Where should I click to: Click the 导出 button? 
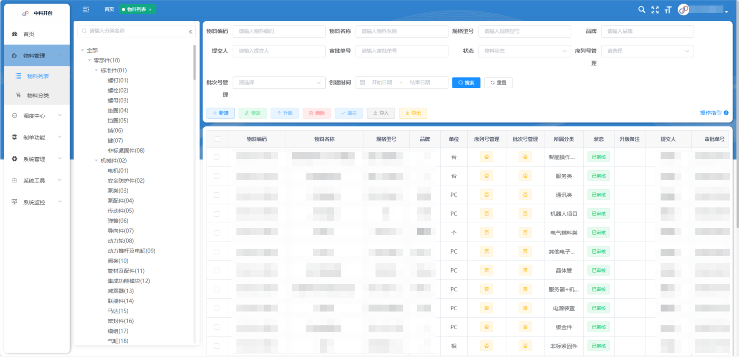coord(413,113)
